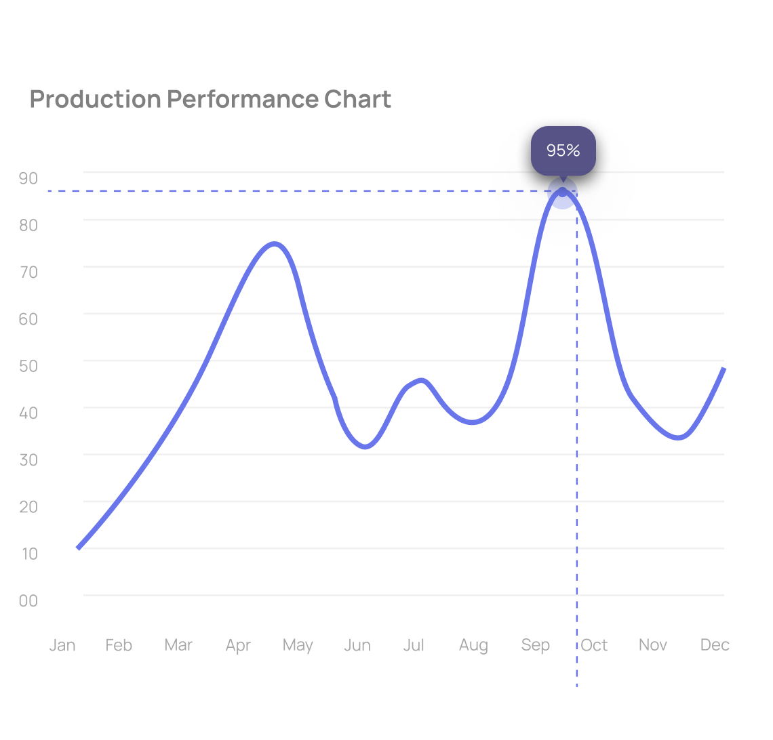
Task: Select the Jun month label
Action: point(357,645)
